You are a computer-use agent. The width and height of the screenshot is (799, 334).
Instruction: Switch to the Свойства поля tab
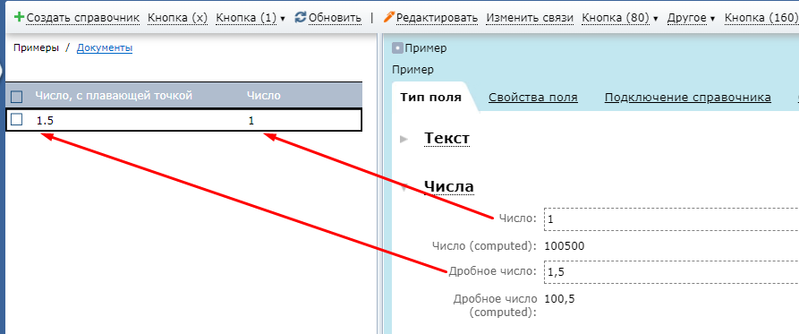click(533, 98)
